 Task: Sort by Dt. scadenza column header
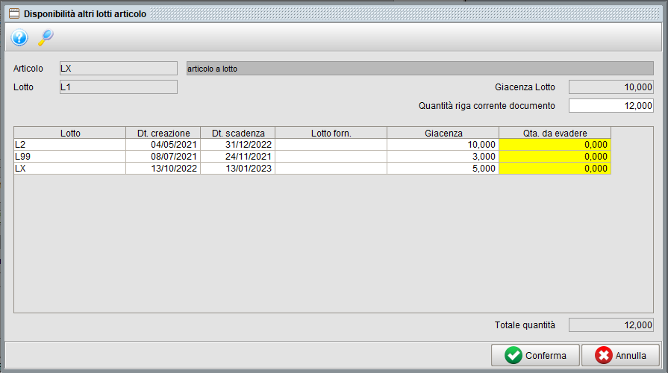click(238, 133)
